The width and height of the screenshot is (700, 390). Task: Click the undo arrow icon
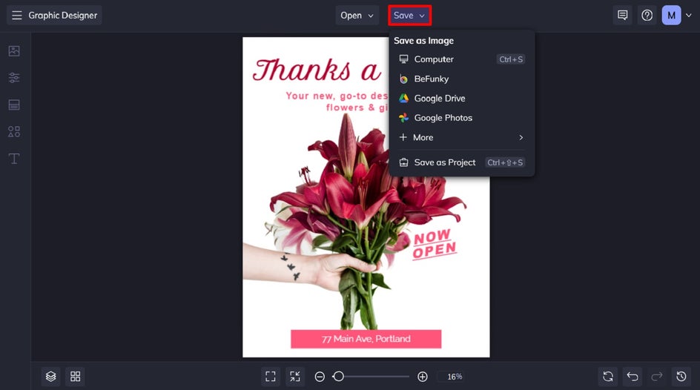633,377
